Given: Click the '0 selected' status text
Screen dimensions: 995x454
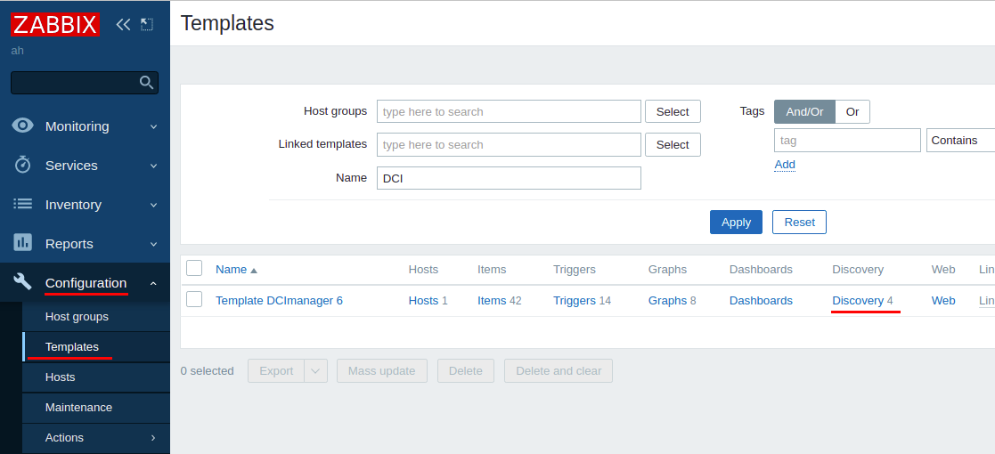Looking at the screenshot, I should tap(207, 371).
